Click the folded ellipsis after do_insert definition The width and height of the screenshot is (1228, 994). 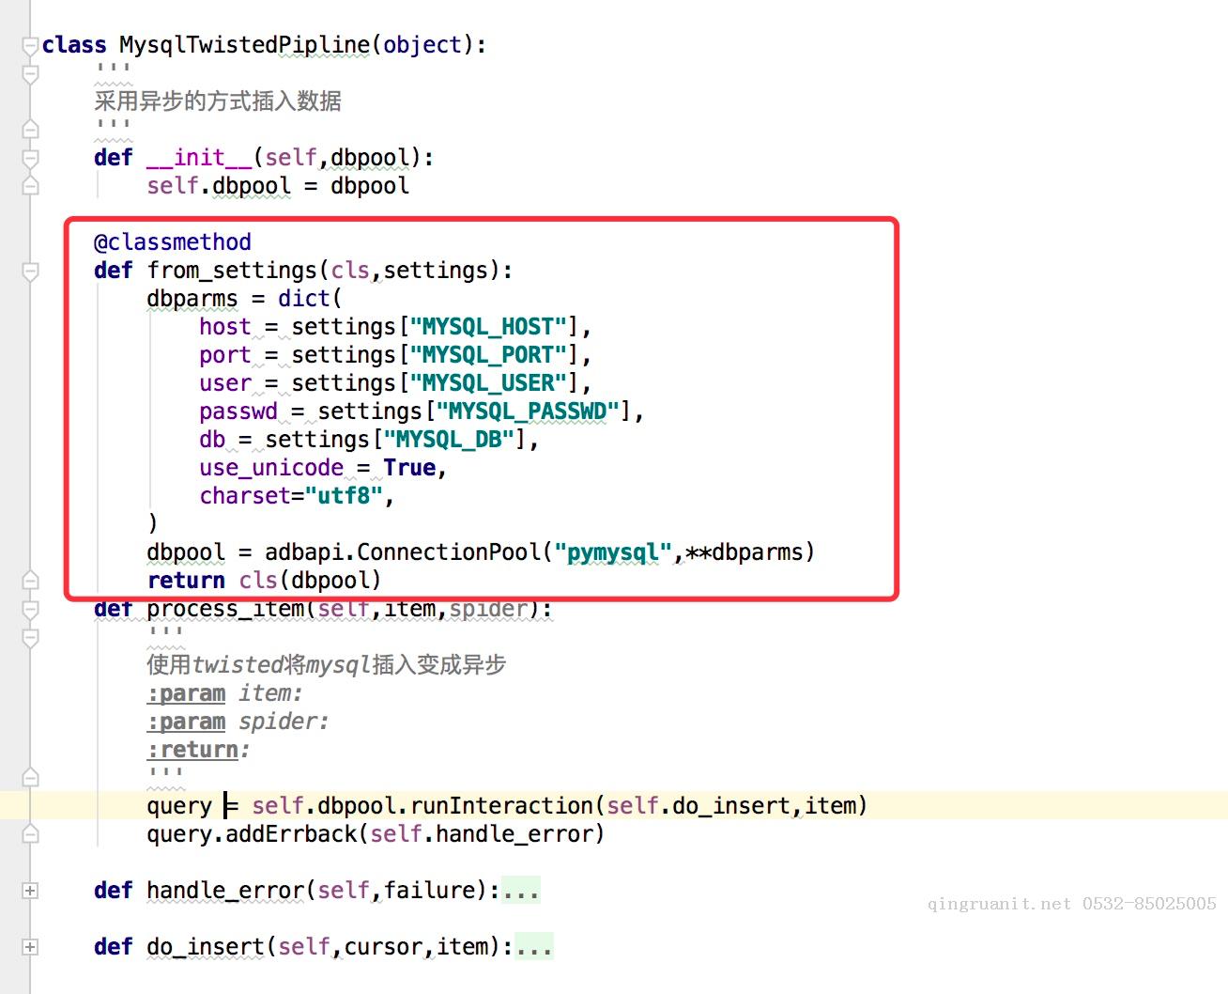tap(533, 947)
